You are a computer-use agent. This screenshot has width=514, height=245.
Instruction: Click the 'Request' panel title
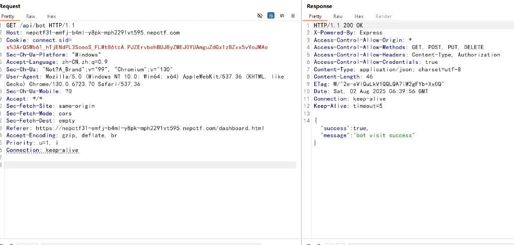click(10, 6)
